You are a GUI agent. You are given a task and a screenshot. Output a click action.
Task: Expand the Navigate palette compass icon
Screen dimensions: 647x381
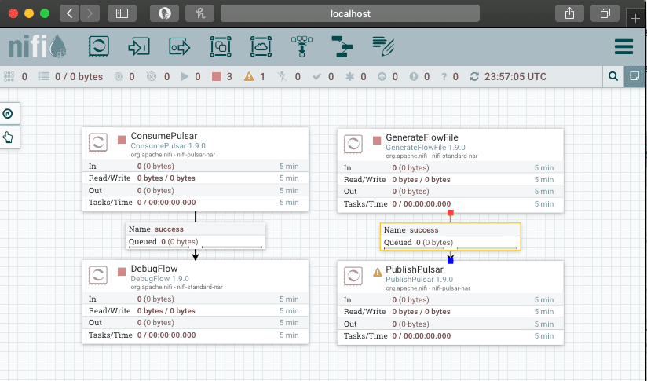8,114
